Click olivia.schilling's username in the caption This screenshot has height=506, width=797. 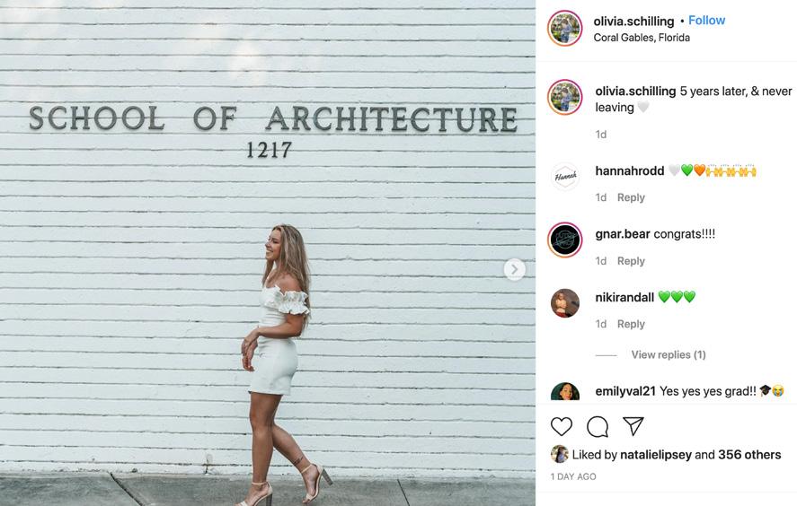(x=635, y=92)
